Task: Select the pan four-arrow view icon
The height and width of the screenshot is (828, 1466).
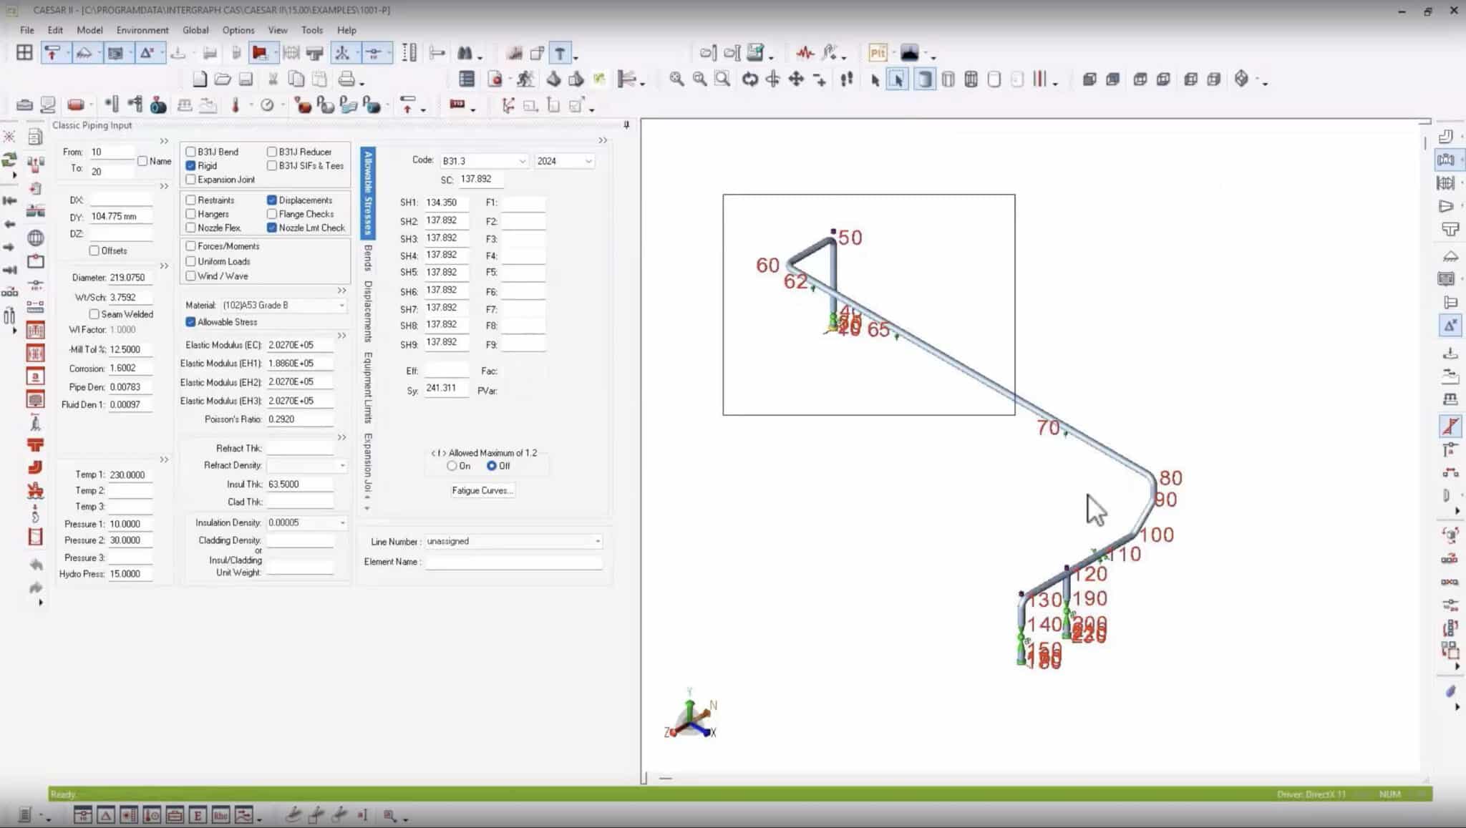Action: (795, 79)
